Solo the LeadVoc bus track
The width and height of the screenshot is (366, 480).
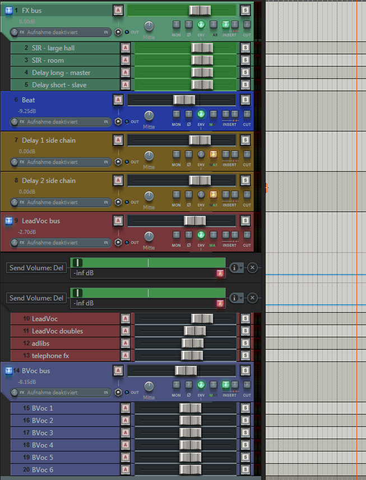[245, 221]
